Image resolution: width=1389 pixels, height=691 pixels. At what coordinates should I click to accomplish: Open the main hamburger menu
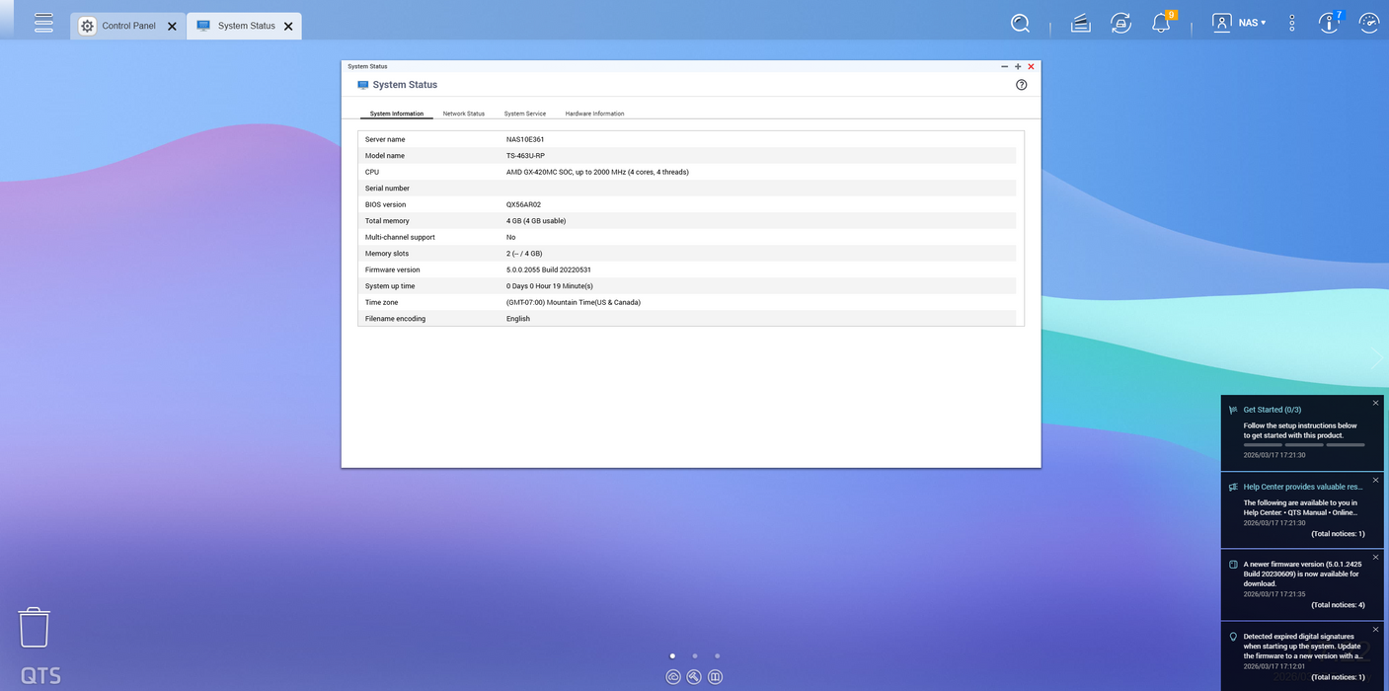pos(43,22)
